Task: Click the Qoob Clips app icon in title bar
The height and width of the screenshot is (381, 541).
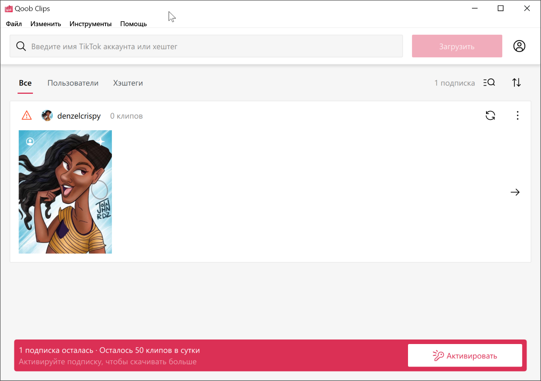Action: pyautogui.click(x=9, y=9)
